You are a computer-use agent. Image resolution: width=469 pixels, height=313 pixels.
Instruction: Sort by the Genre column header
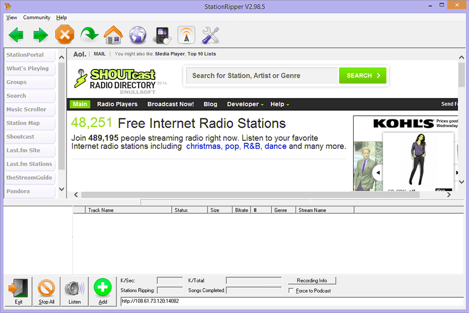[x=283, y=210]
